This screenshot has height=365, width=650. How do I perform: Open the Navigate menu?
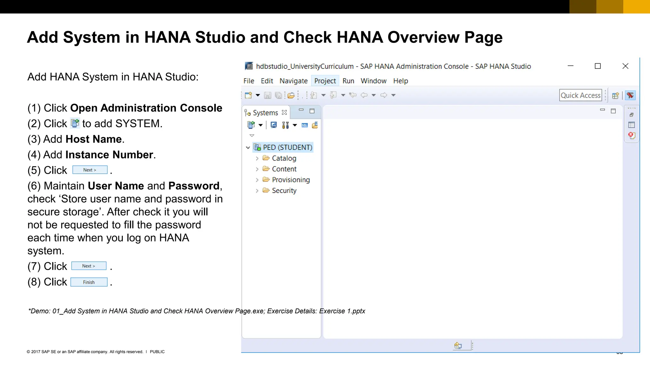pyautogui.click(x=294, y=81)
